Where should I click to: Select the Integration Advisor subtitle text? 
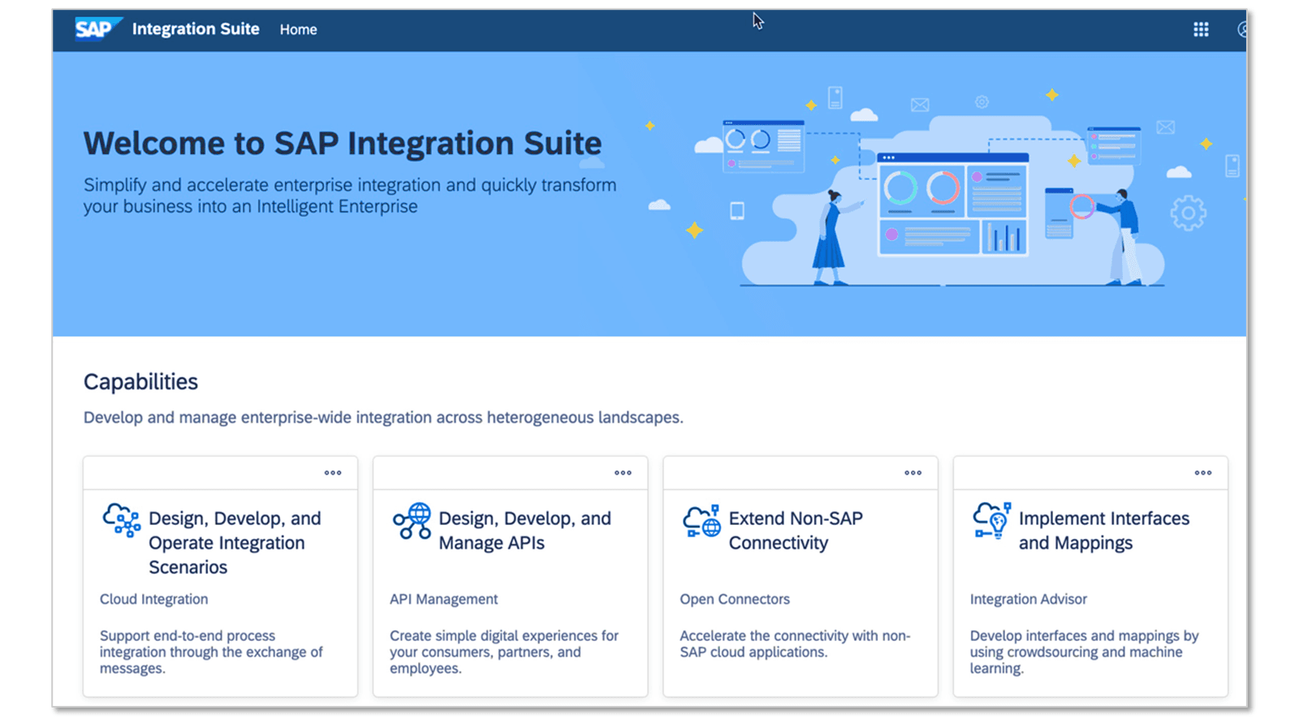pyautogui.click(x=1028, y=599)
